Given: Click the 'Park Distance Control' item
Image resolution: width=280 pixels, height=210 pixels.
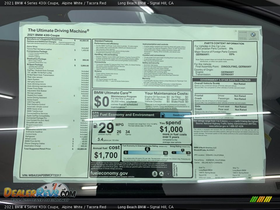Looking at the screenshot, I should pyautogui.click(x=36, y=104).
